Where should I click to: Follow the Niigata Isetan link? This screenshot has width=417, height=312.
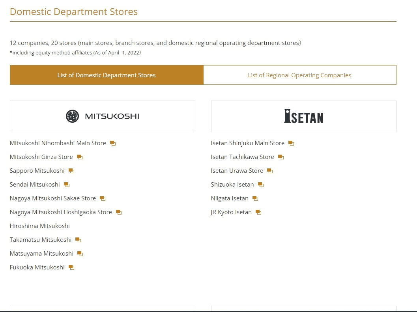click(230, 198)
